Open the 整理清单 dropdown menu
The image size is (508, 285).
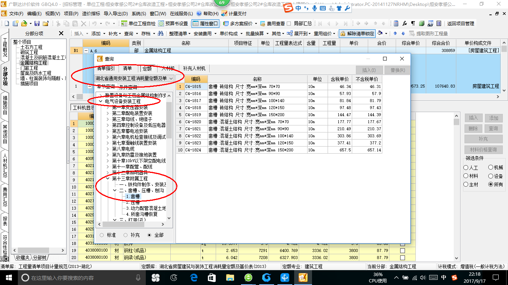179,33
